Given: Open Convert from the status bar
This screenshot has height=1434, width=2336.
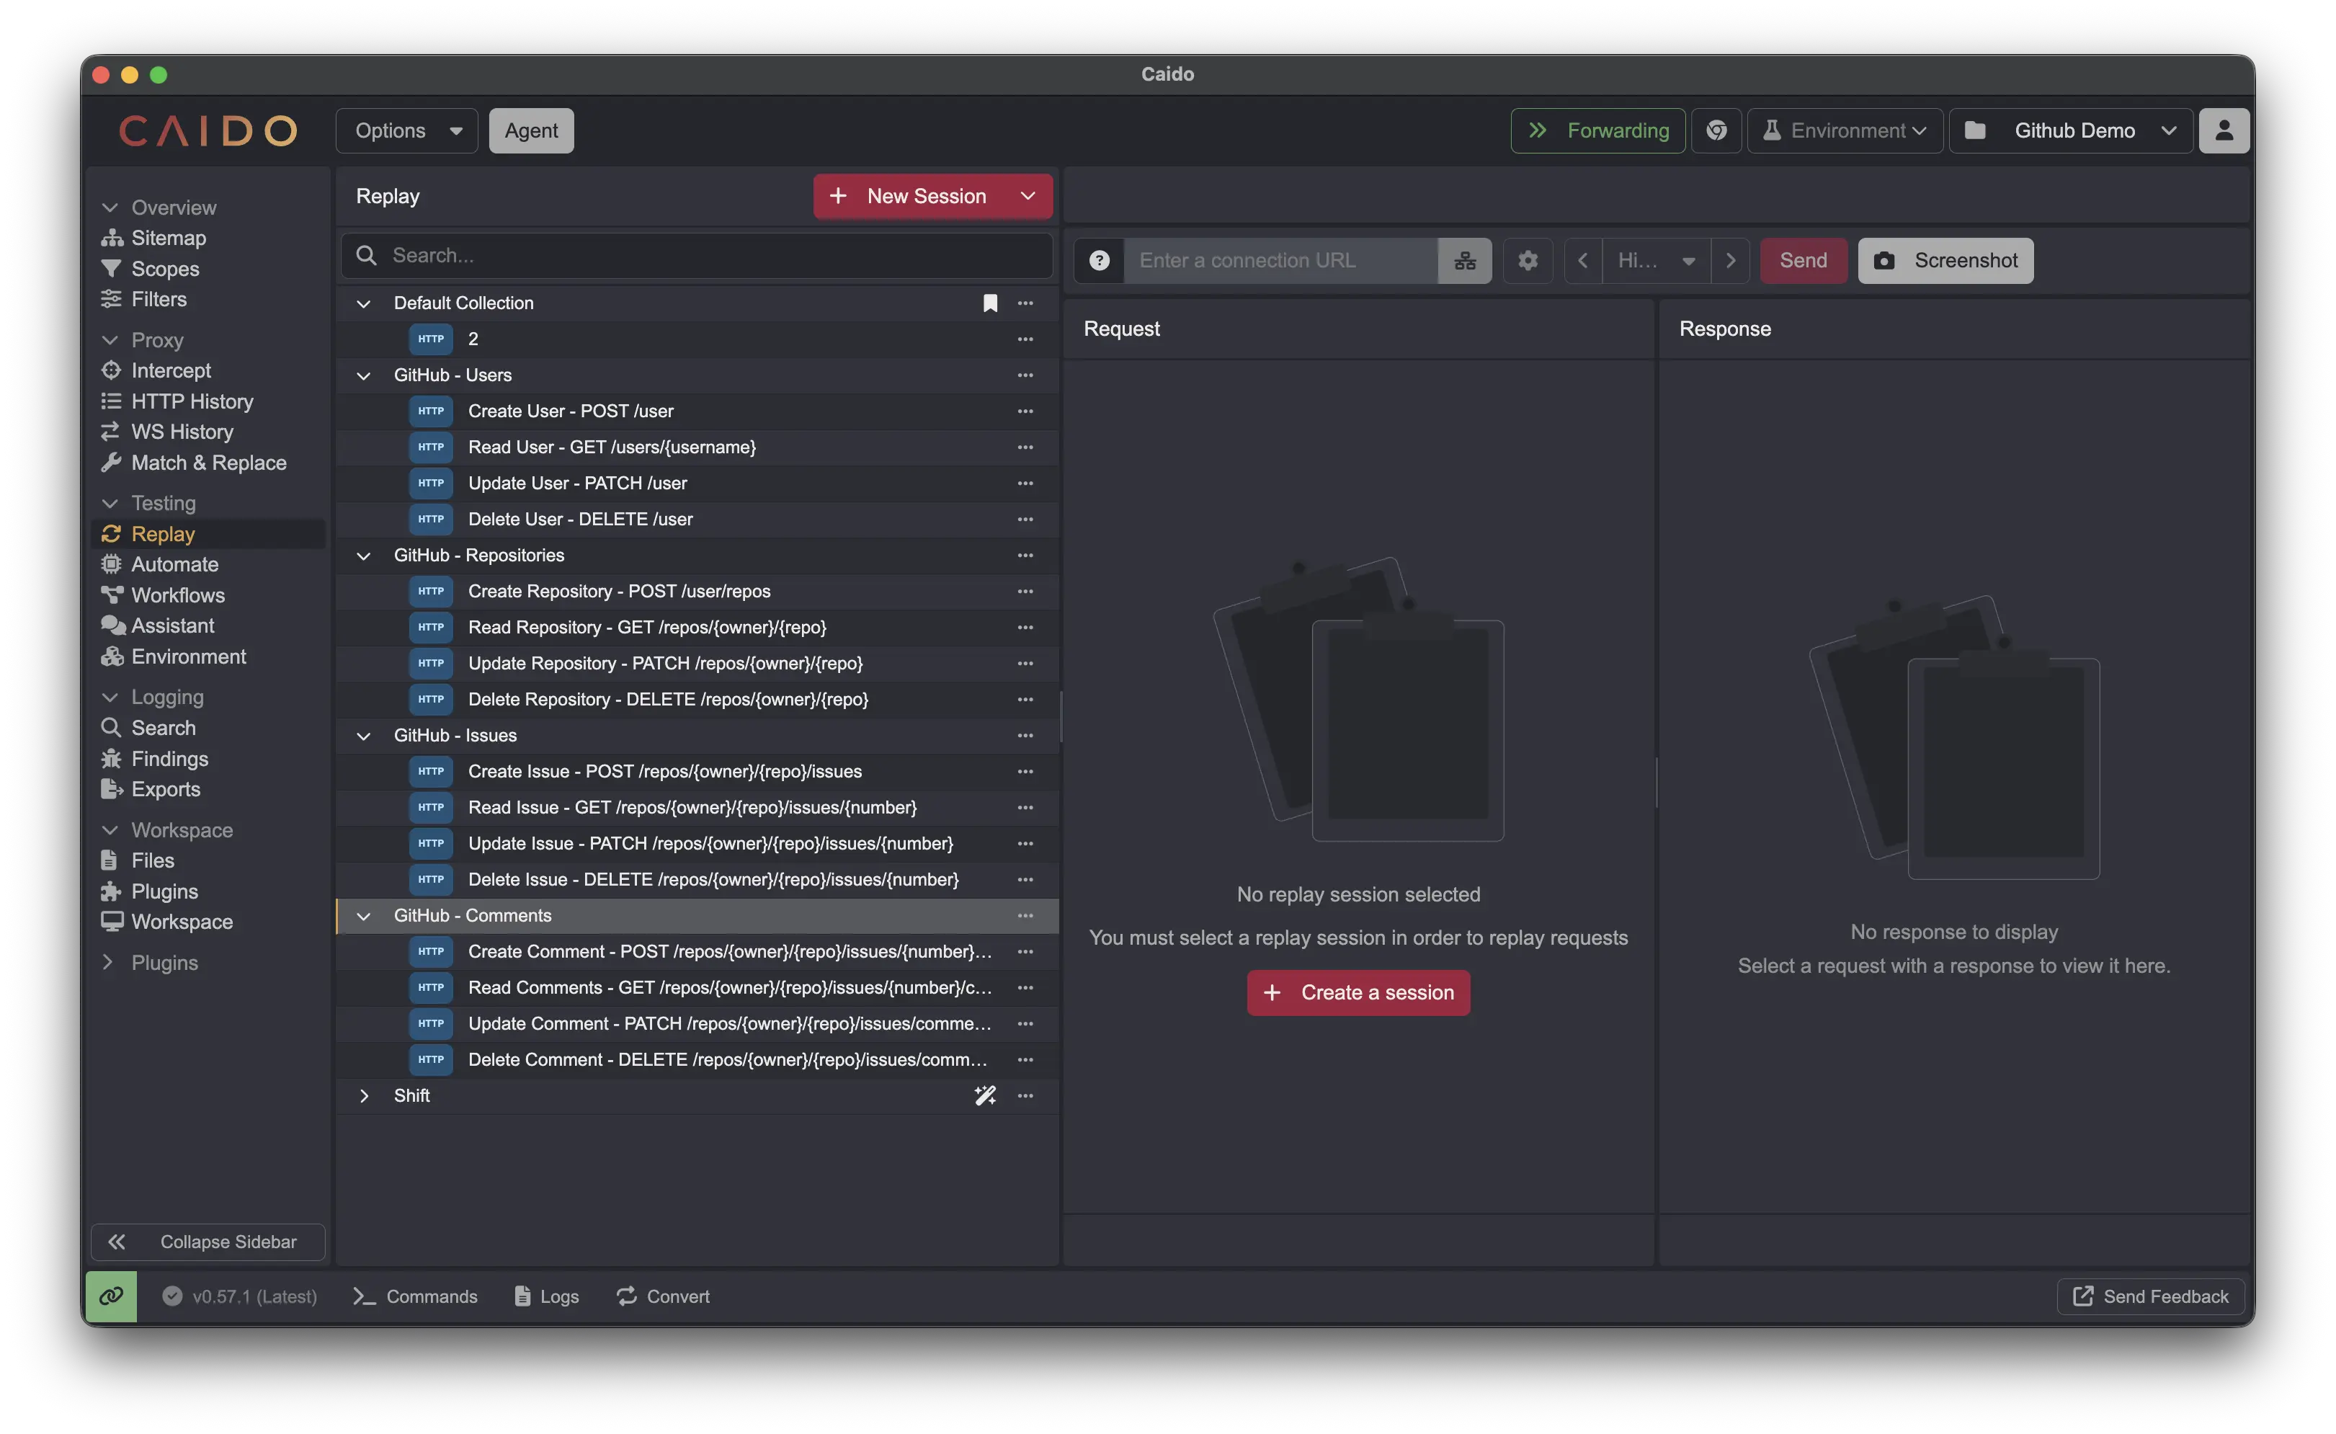Looking at the screenshot, I should point(663,1296).
